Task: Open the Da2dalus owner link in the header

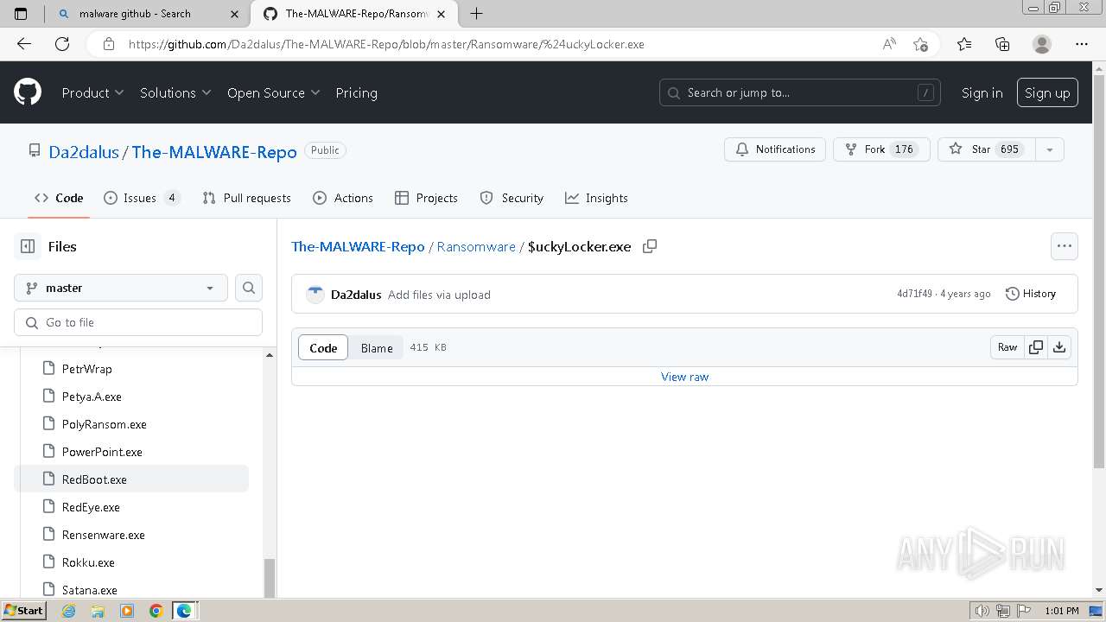Action: pyautogui.click(x=84, y=152)
